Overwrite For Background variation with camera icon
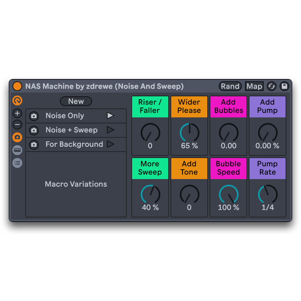The width and height of the screenshot is (301, 301). point(34,144)
